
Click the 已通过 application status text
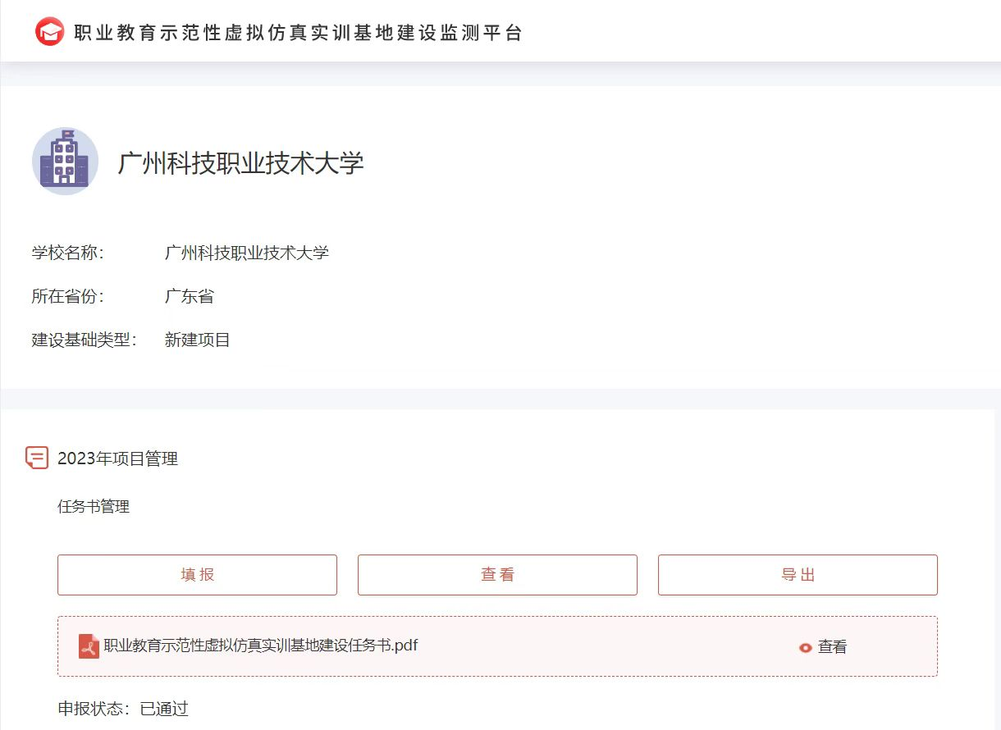click(164, 709)
